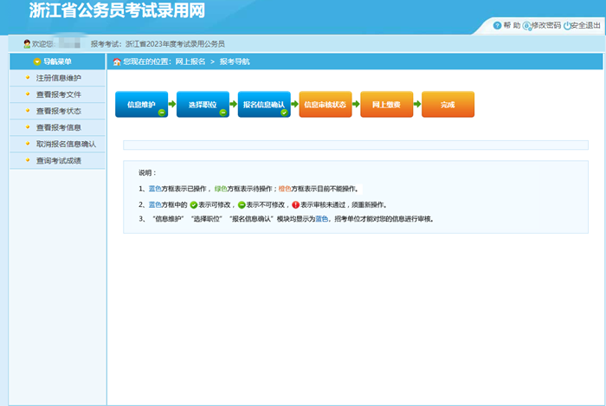The image size is (606, 406).
Task: Click the orange 网上缴费 step button
Action: (386, 104)
